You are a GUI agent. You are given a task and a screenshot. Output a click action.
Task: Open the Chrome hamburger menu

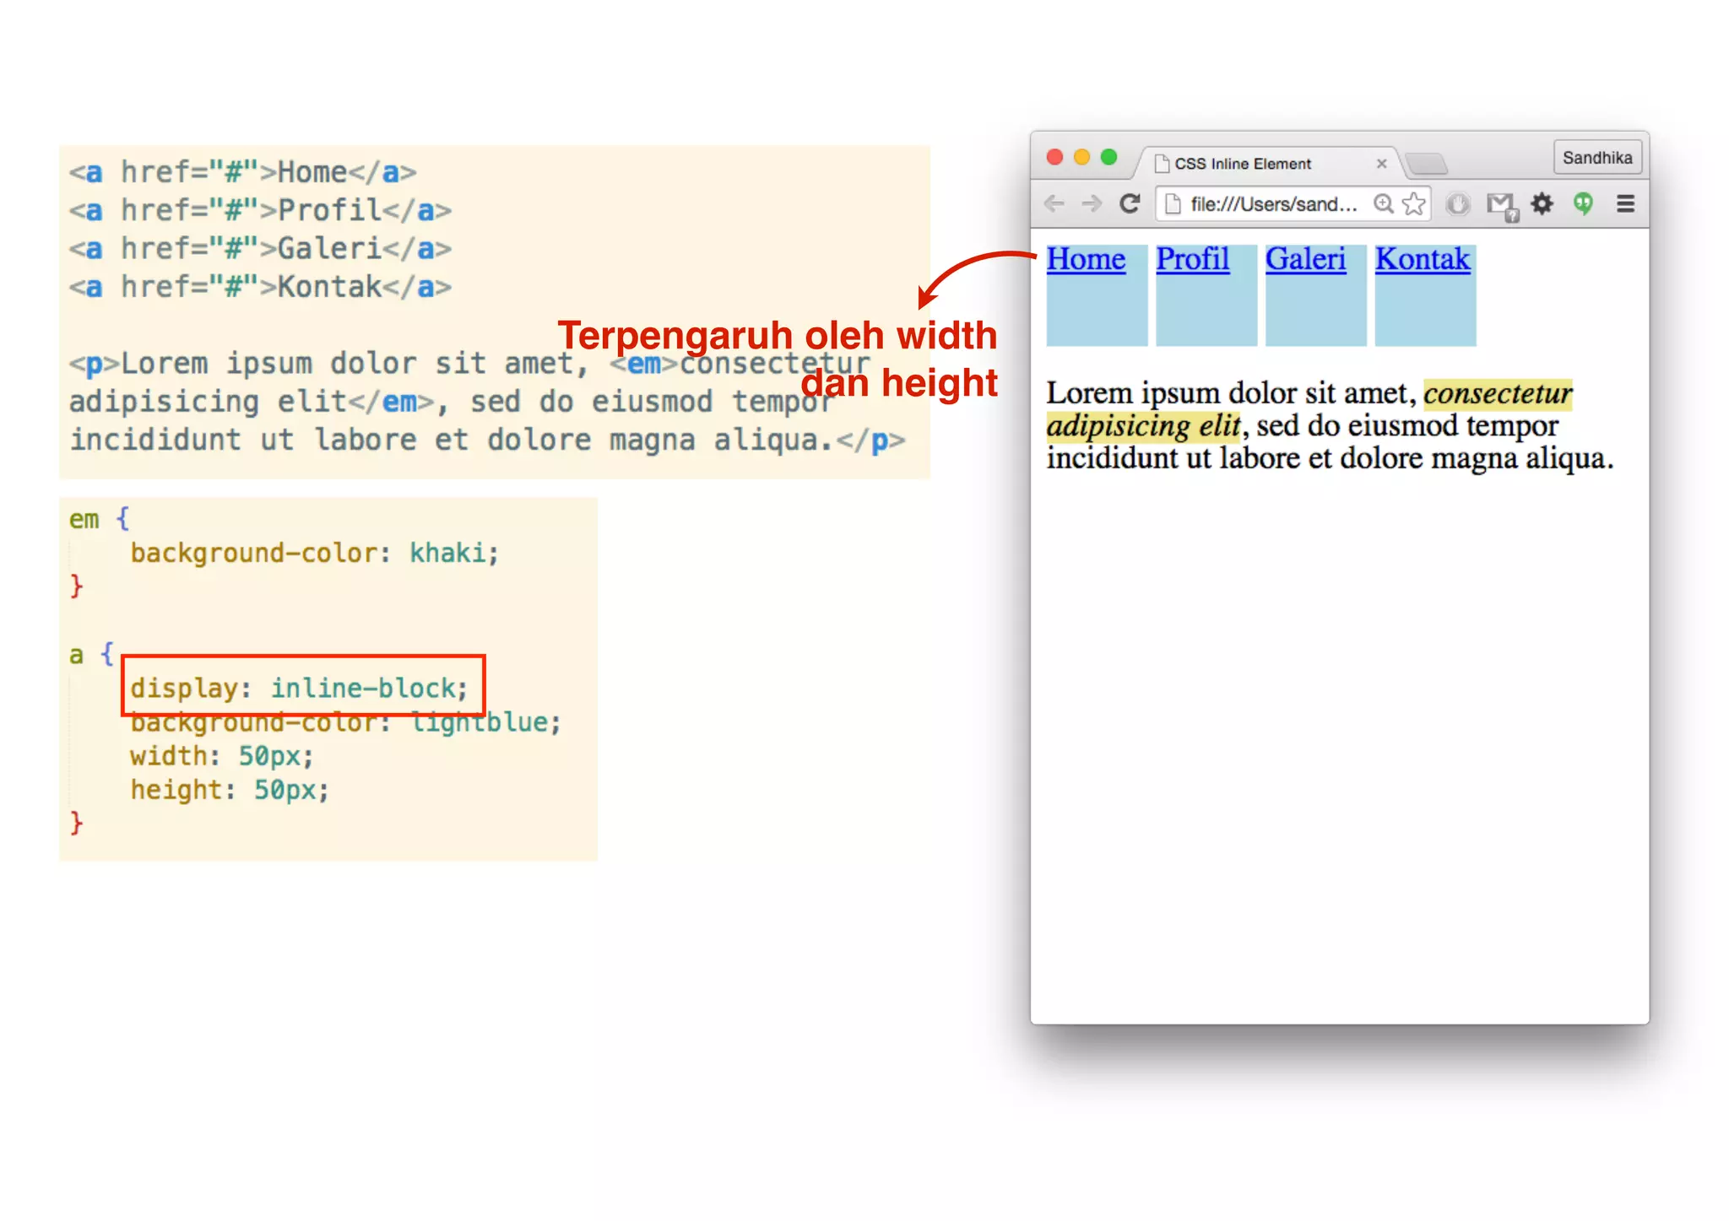coord(1625,203)
